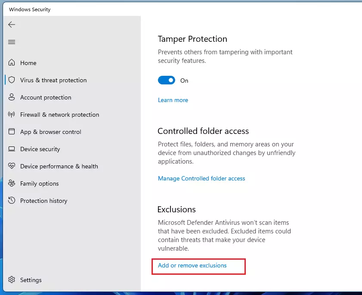Viewport: 362px width, 295px height.
Task: Open the Protection history page
Action: point(43,201)
